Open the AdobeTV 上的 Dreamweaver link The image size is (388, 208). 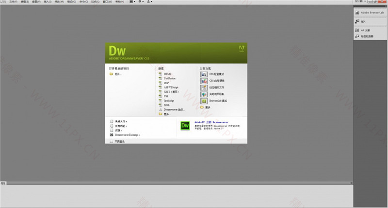pos(211,122)
